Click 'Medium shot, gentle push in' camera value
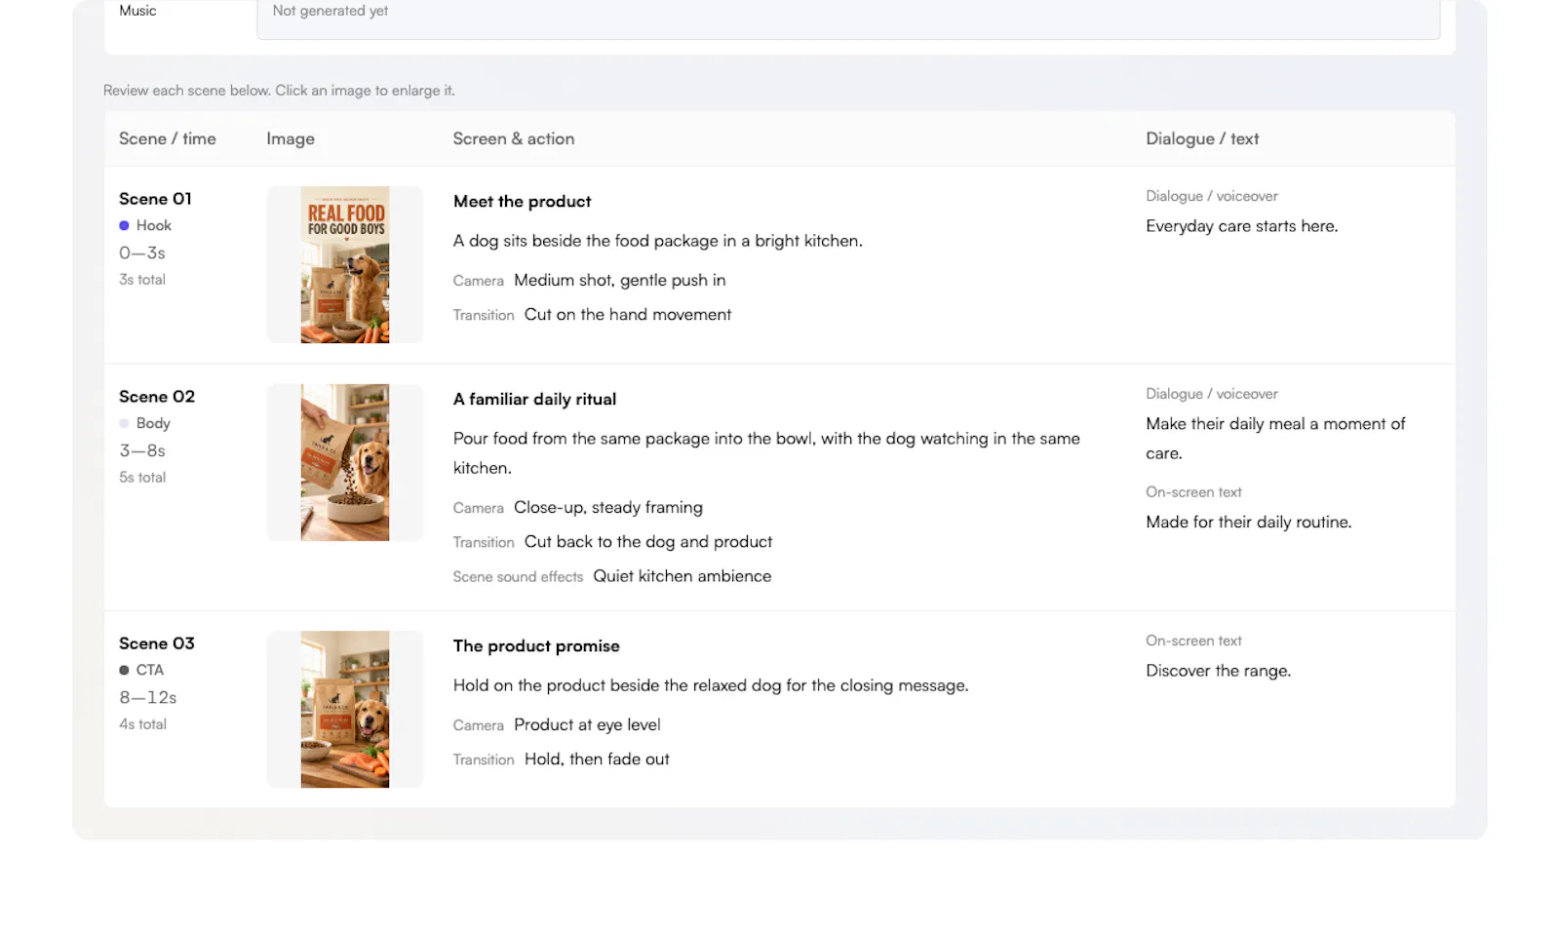The width and height of the screenshot is (1560, 933). (620, 281)
